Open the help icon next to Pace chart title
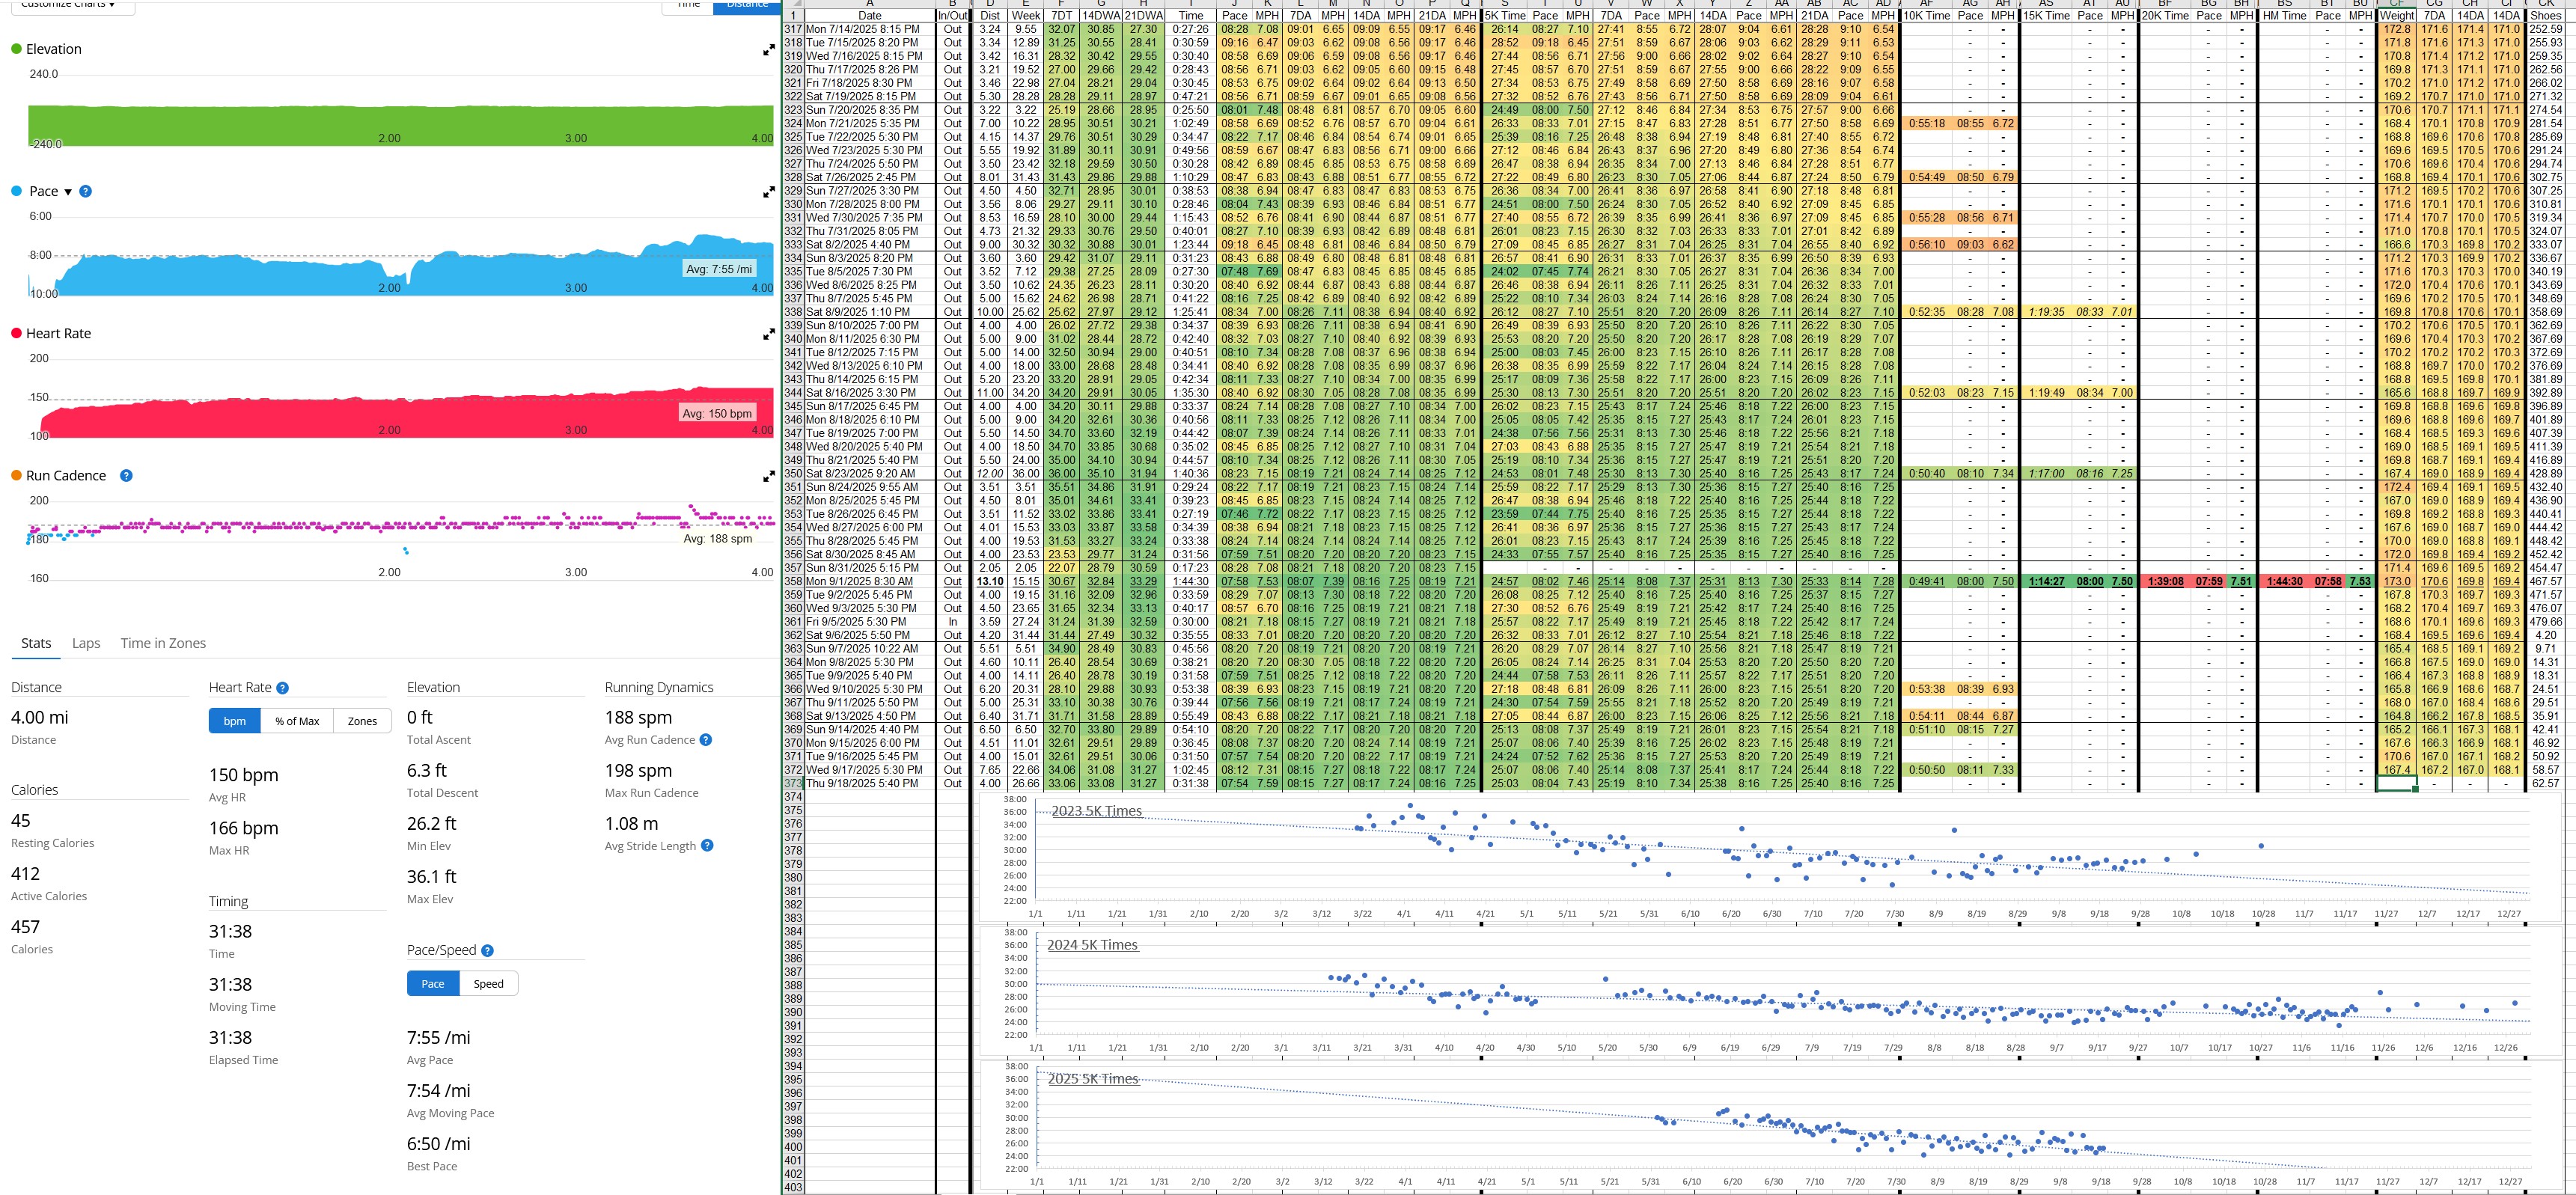The image size is (2576, 1195). [86, 191]
